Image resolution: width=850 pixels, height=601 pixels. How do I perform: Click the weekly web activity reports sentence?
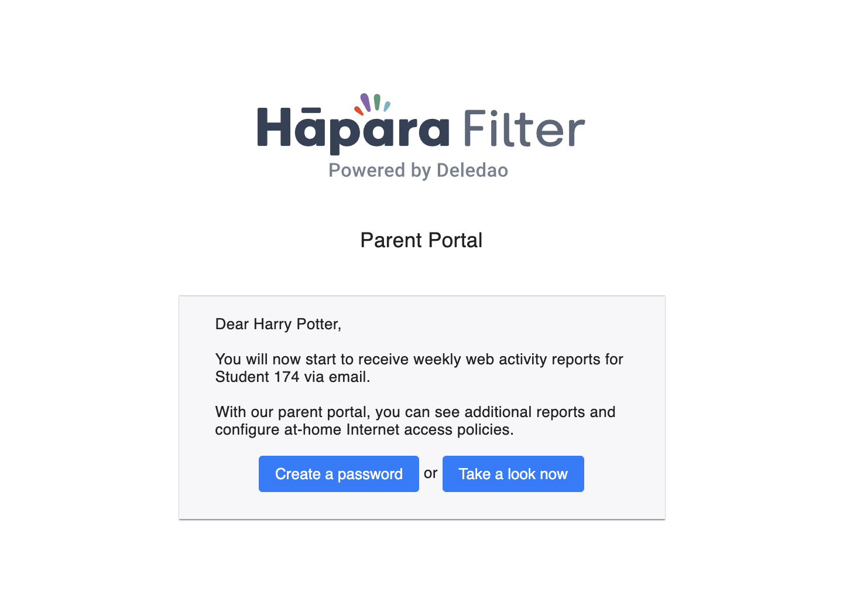click(419, 368)
